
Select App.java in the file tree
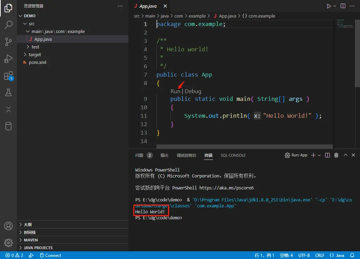click(x=72, y=39)
